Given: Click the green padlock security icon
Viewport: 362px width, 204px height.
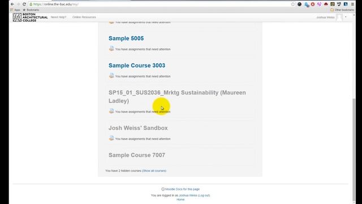Looking at the screenshot, I should click(31, 4).
